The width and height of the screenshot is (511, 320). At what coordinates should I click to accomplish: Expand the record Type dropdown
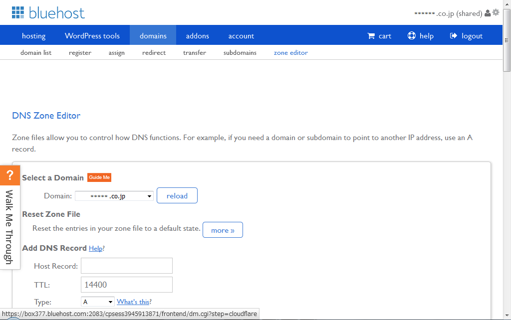pyautogui.click(x=98, y=302)
